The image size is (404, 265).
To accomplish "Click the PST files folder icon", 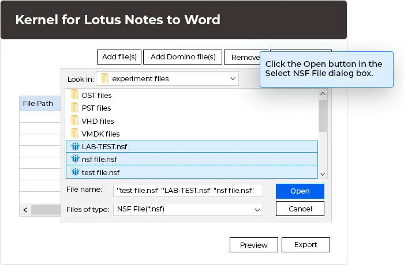I will tap(74, 108).
